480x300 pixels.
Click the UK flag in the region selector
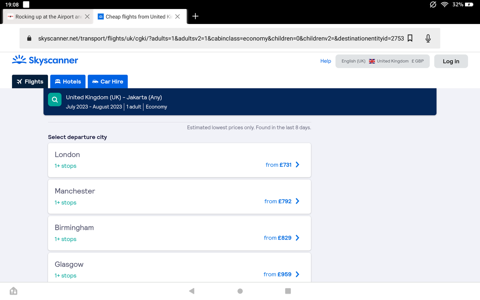[x=372, y=61]
